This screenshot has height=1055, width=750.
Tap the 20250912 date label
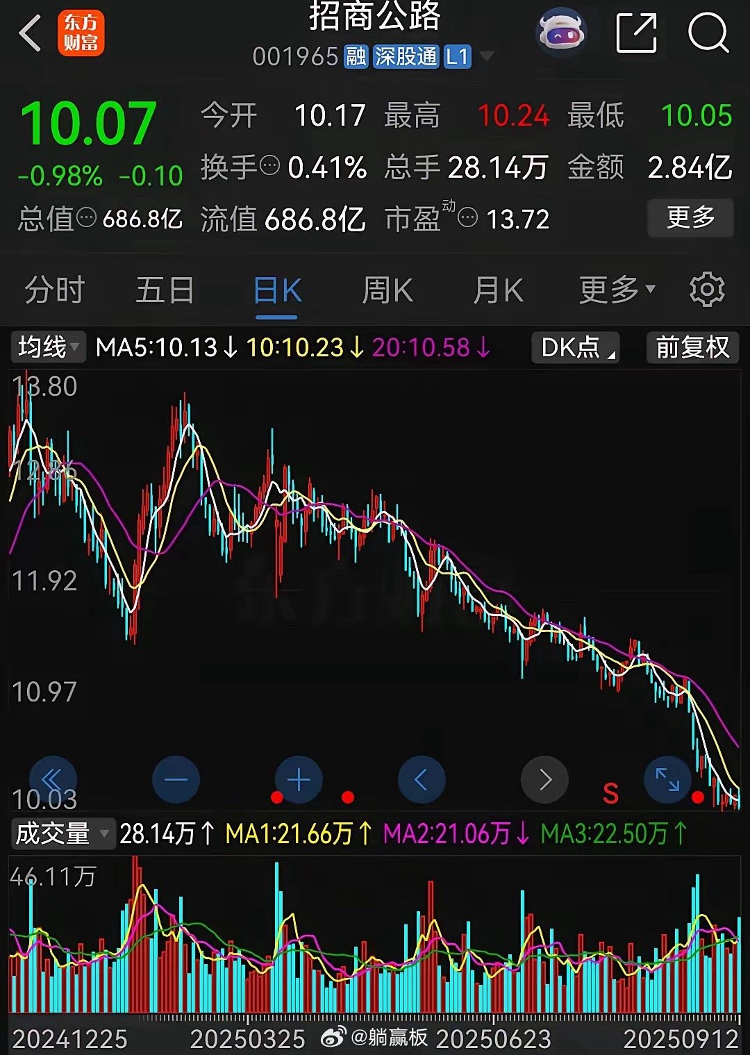coord(681,1039)
